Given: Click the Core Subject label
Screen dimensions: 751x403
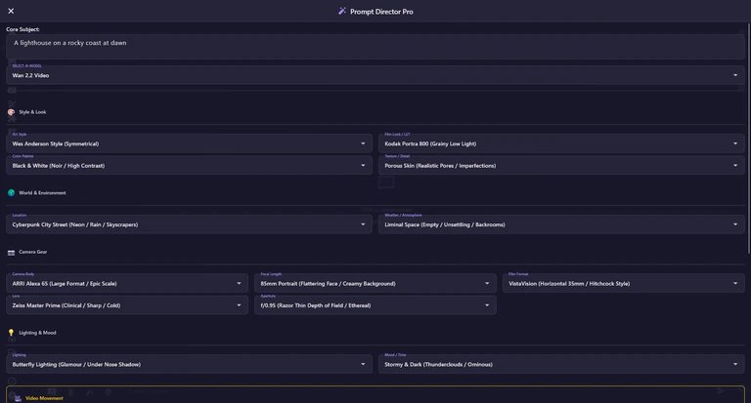Looking at the screenshot, I should (22, 29).
